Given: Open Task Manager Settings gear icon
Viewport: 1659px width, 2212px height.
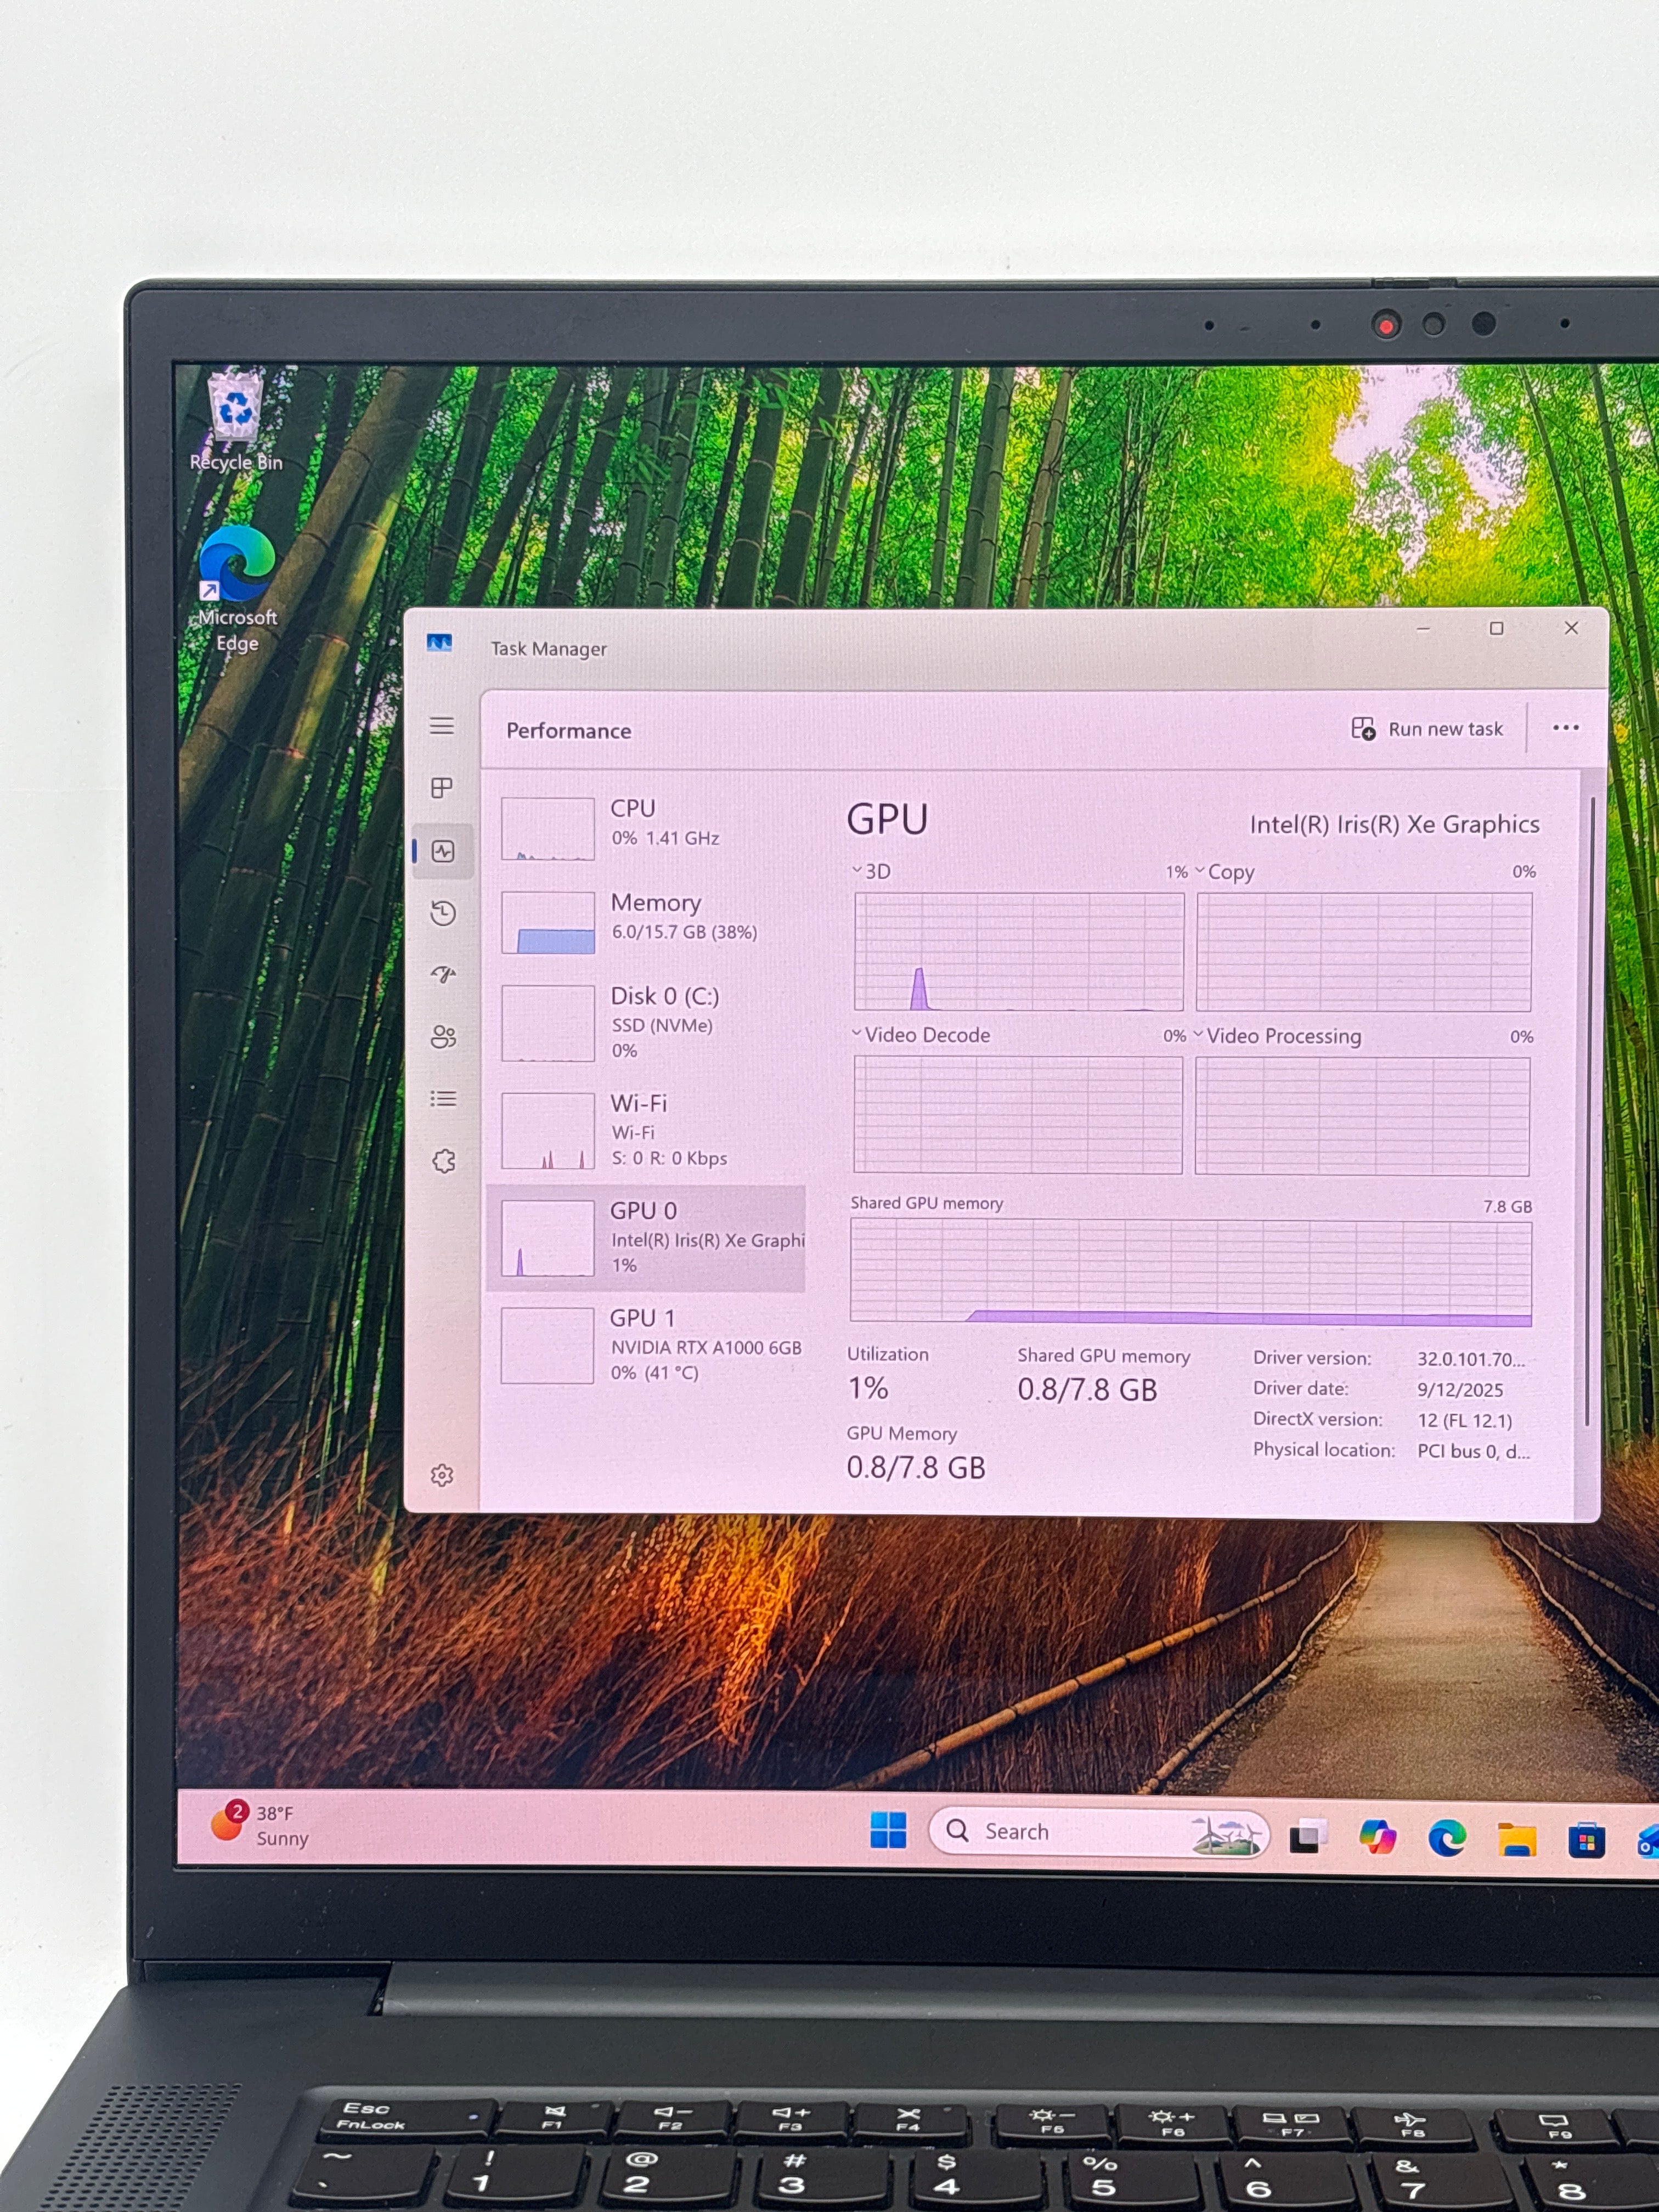Looking at the screenshot, I should [x=442, y=1475].
